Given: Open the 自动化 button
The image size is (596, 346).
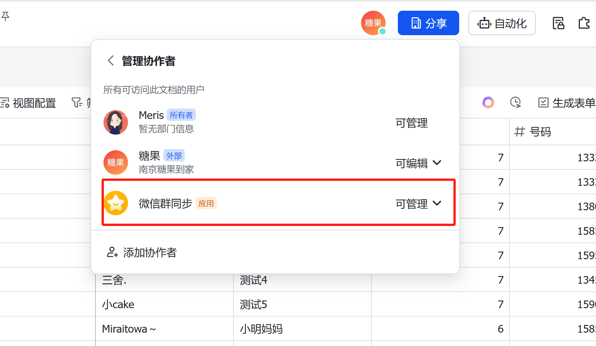Looking at the screenshot, I should 502,23.
